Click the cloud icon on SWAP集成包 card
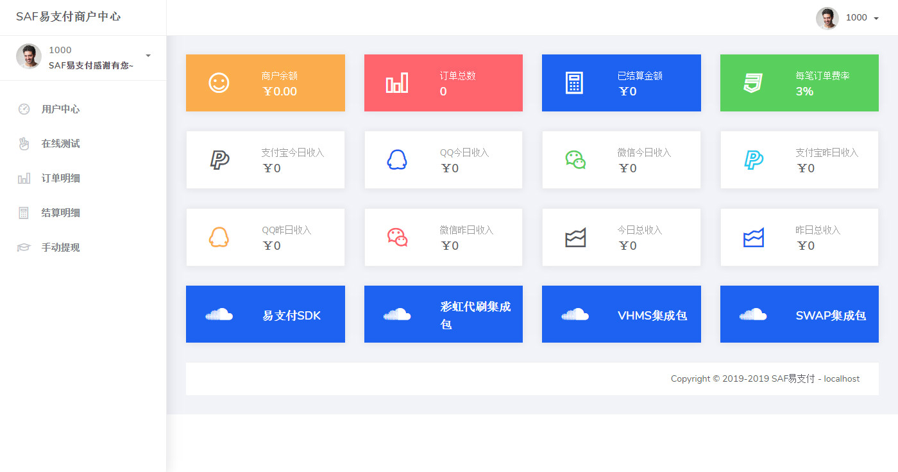 [x=753, y=314]
